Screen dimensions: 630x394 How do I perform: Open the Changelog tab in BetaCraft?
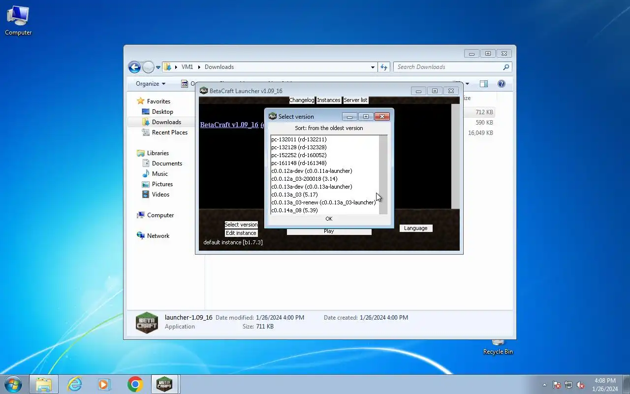coord(302,100)
